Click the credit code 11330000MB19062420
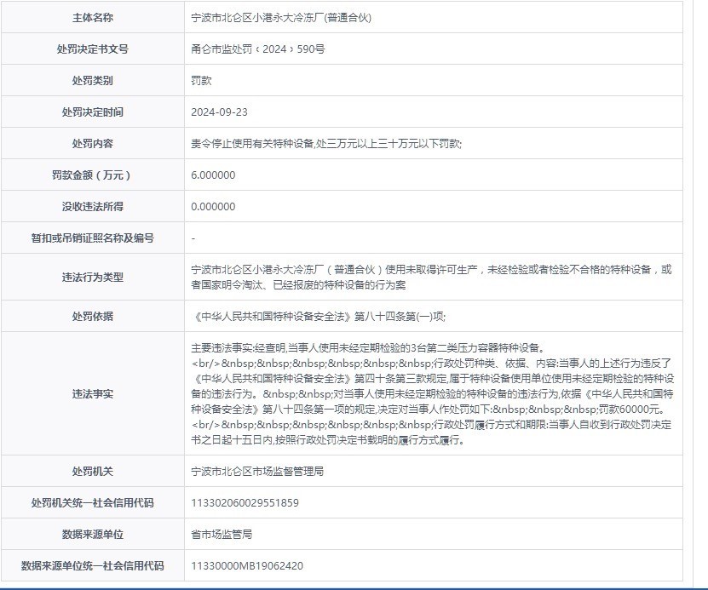This screenshot has width=708, height=590. (x=247, y=566)
